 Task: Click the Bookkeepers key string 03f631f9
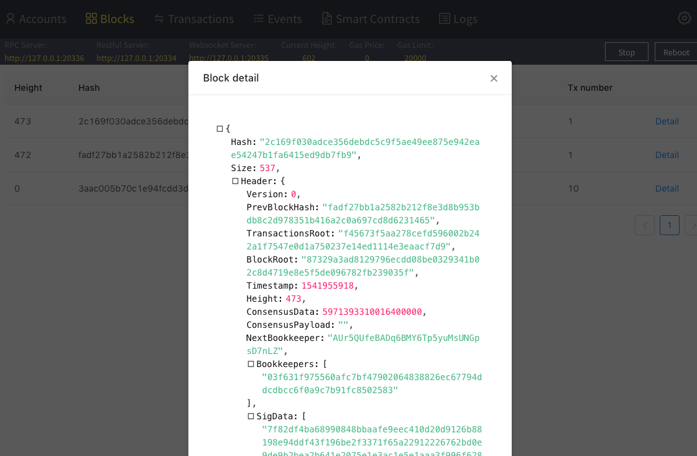point(372,383)
